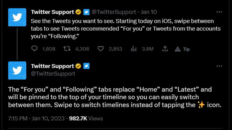Viewport: 232px width, 130px height.
Task: Click the gold verified badge on second tweet
Action: (79, 66)
